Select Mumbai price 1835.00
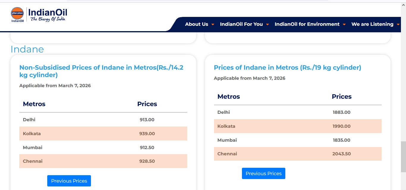This screenshot has height=190, width=406. click(342, 140)
